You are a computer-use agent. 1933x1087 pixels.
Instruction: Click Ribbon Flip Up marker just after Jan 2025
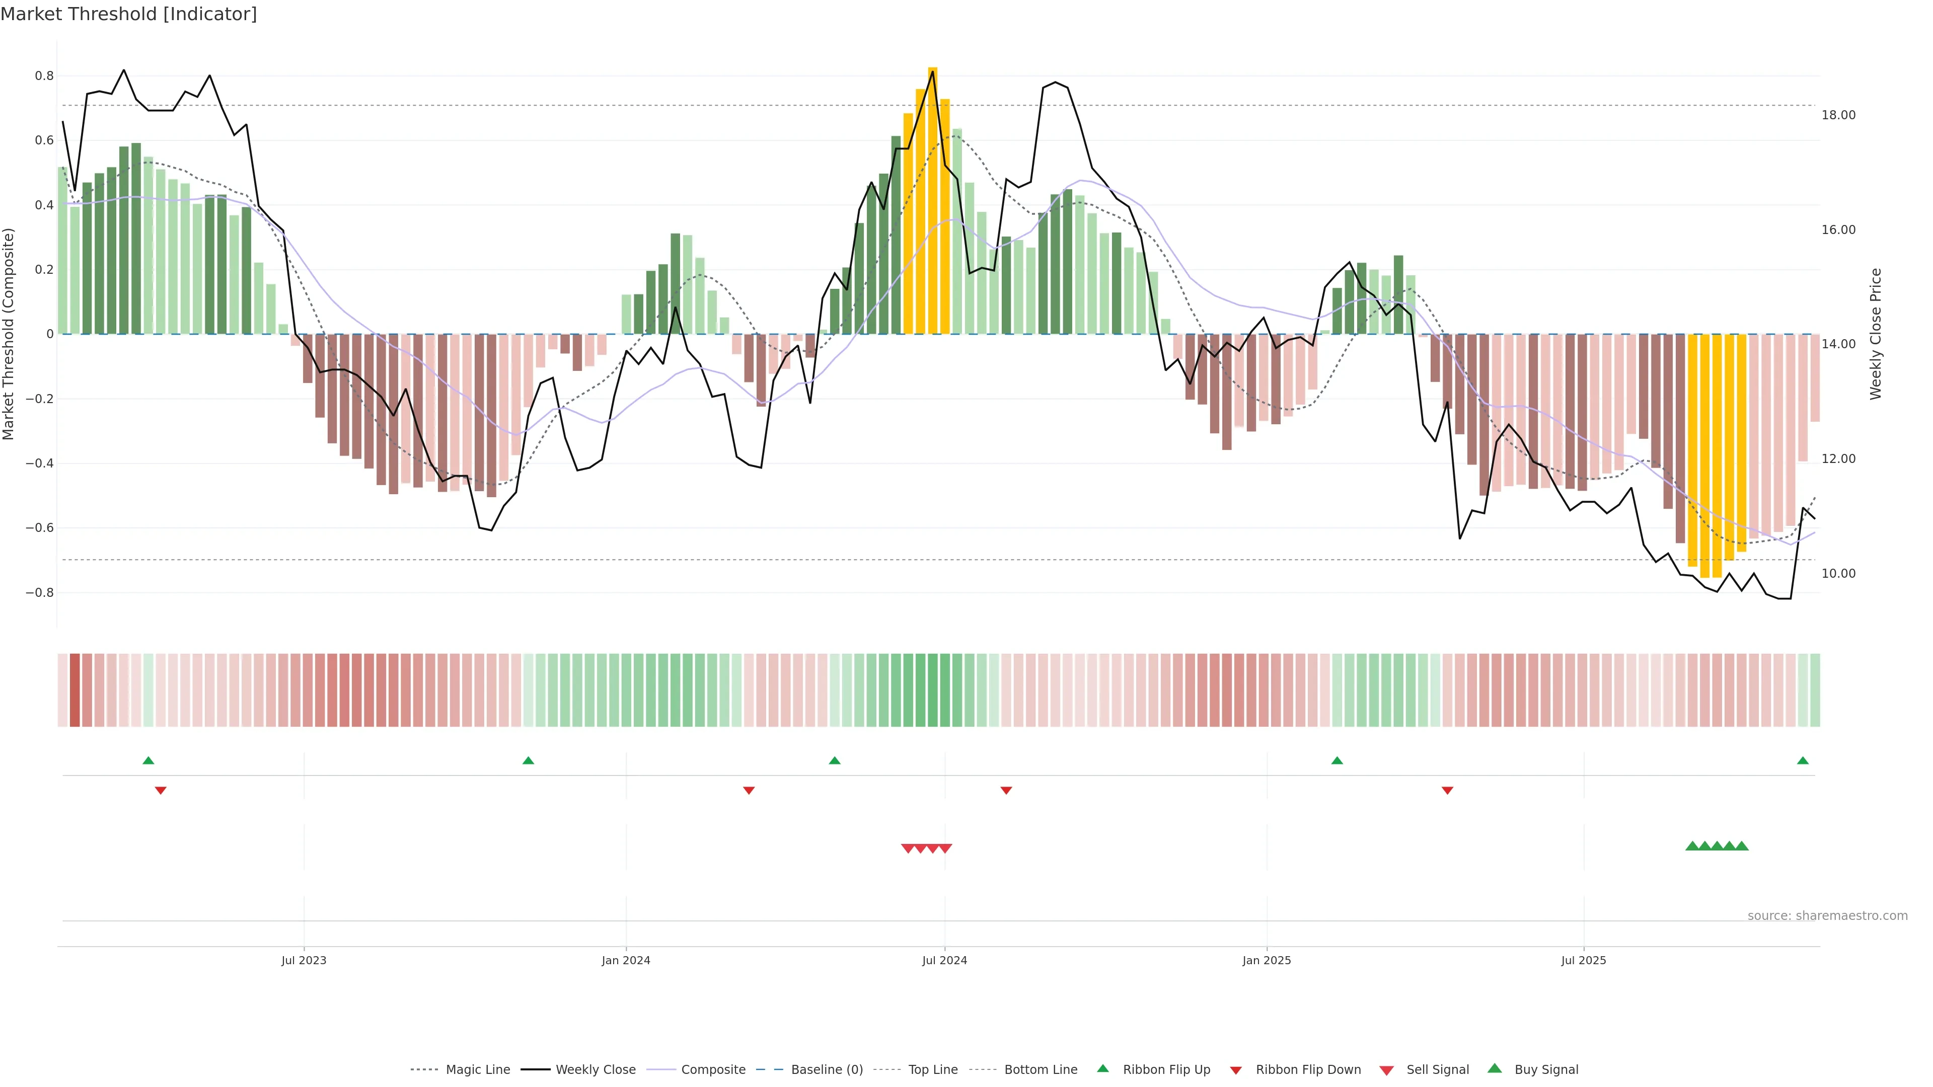click(x=1337, y=761)
